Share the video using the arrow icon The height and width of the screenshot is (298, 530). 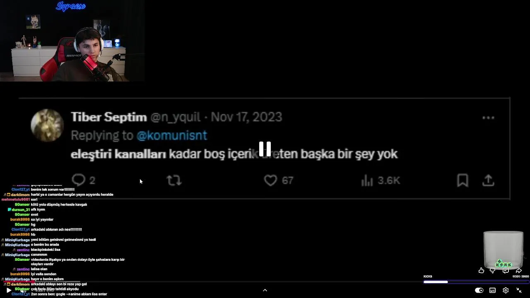pos(518,271)
